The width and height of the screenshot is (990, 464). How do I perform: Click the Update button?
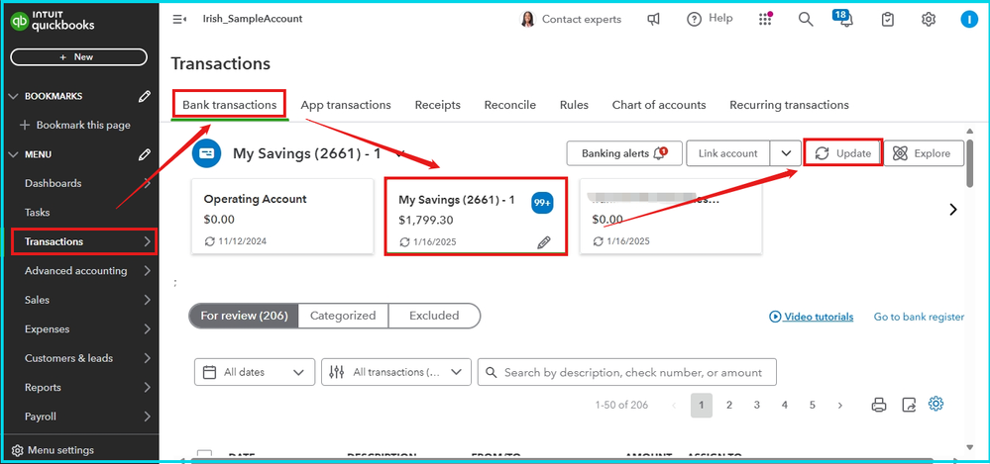coord(842,153)
